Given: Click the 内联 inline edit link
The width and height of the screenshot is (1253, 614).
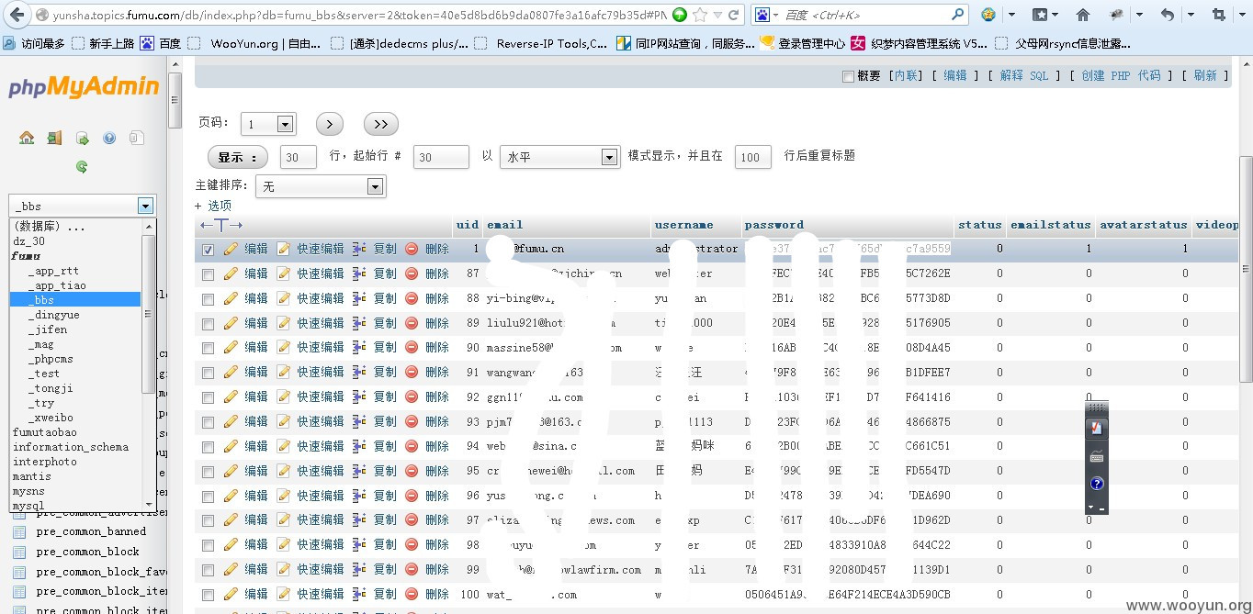Looking at the screenshot, I should pos(905,76).
